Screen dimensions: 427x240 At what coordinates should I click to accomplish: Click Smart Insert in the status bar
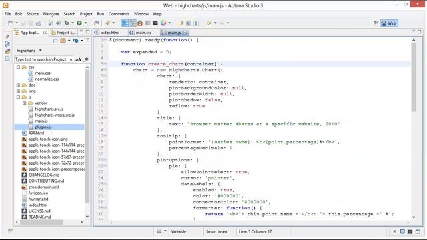[x=216, y=231]
